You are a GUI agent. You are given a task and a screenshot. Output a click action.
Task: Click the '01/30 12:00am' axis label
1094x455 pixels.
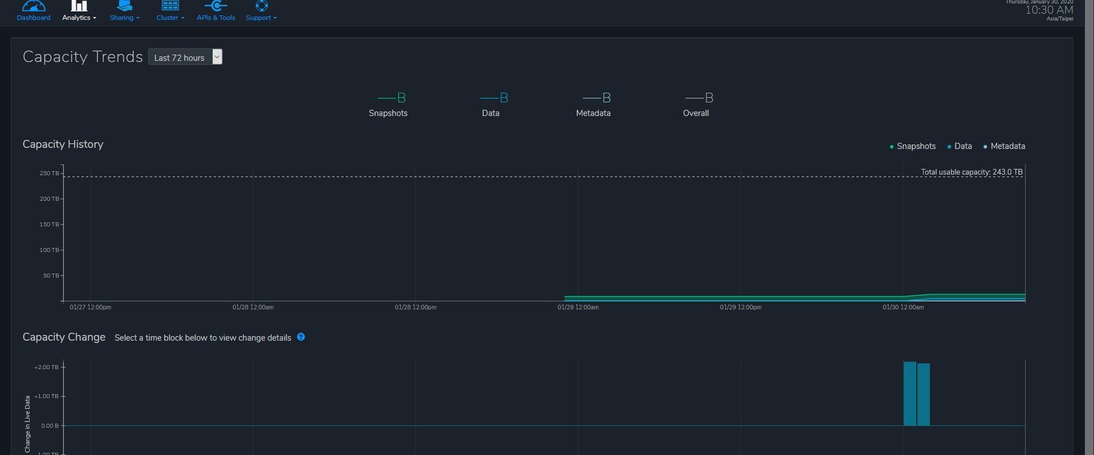[903, 307]
